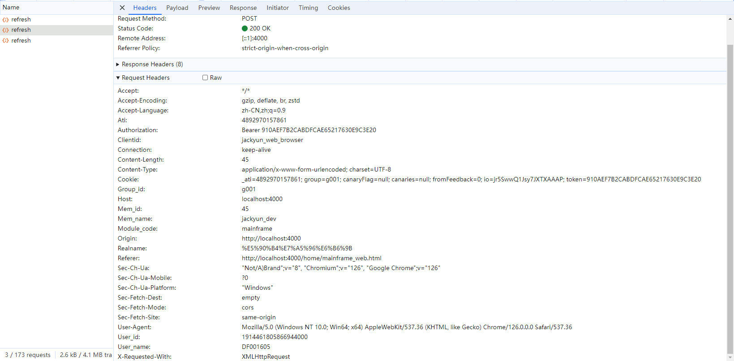
Task: Click the Cookie header name
Action: coord(128,180)
